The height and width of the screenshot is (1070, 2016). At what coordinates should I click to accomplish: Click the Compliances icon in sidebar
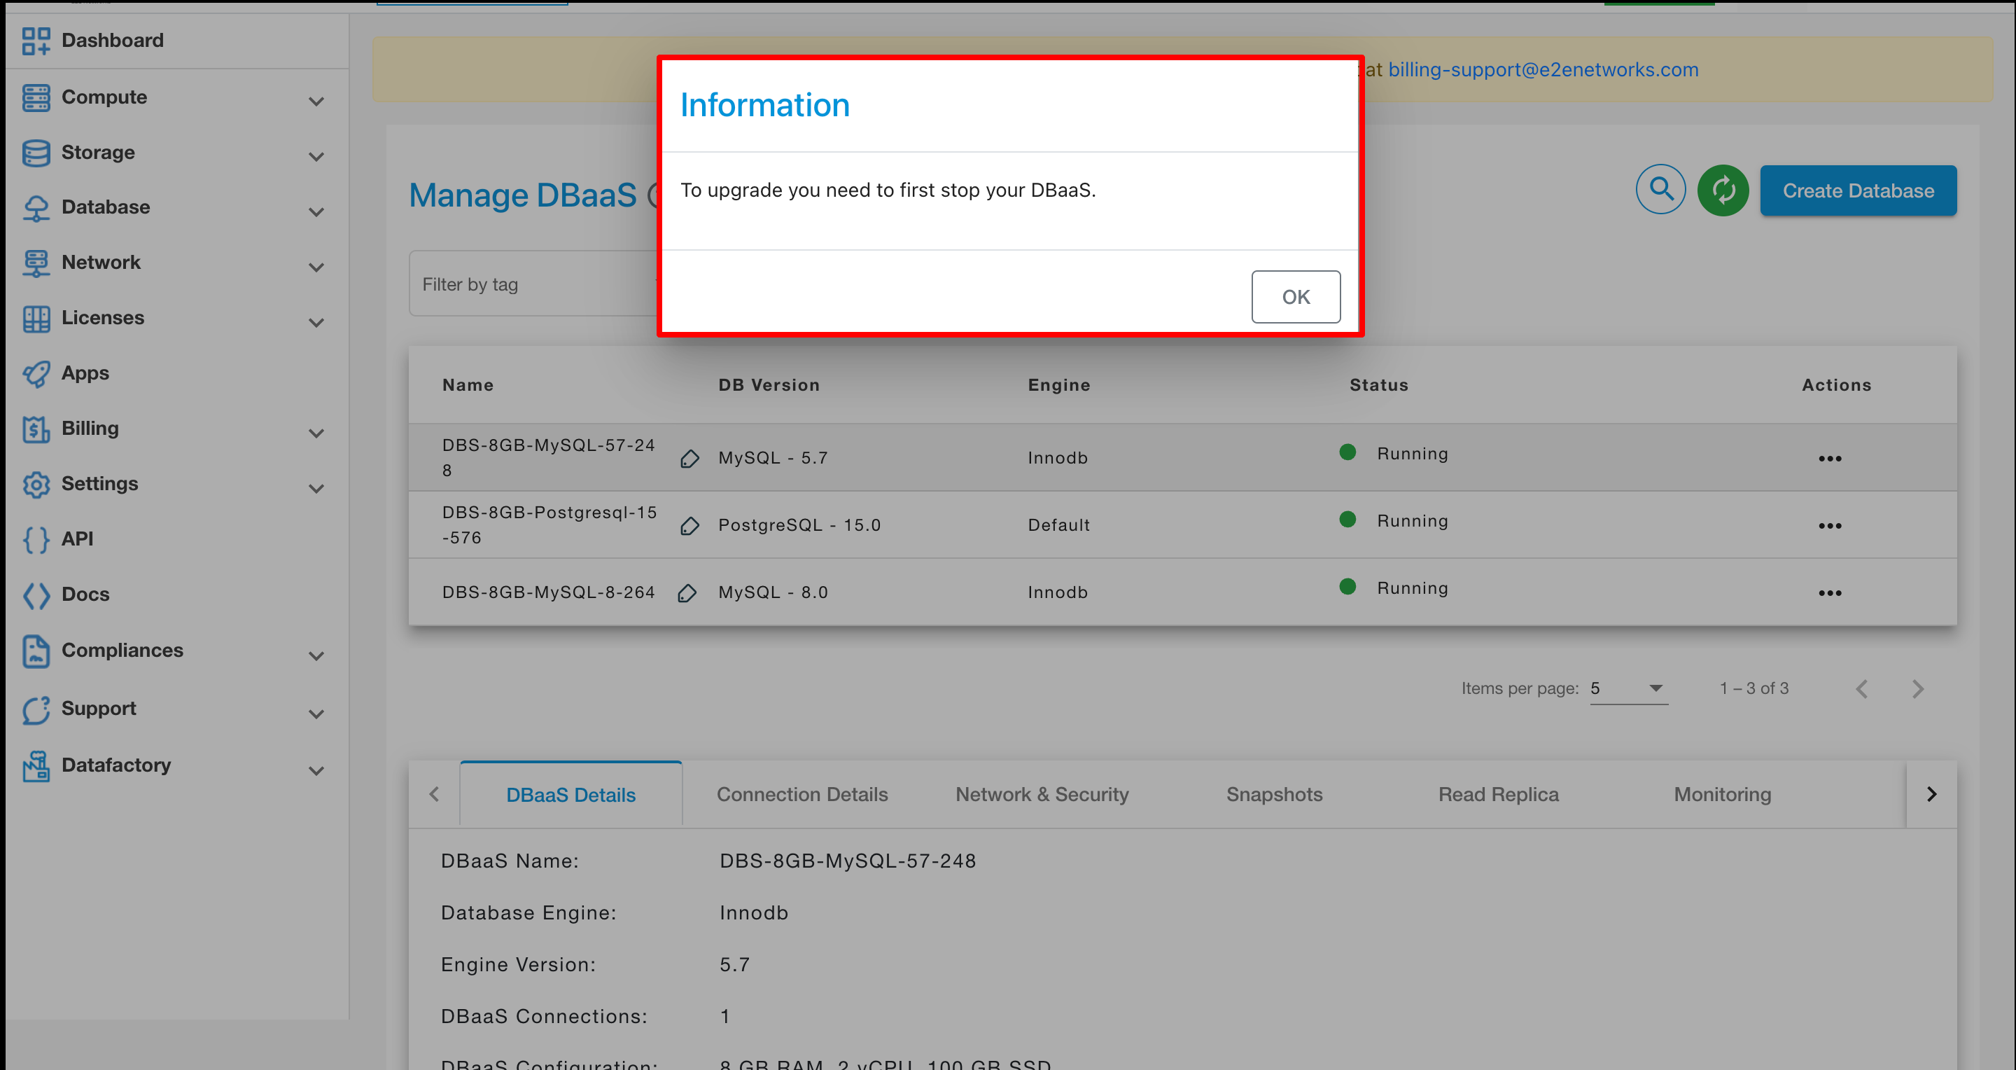point(37,650)
